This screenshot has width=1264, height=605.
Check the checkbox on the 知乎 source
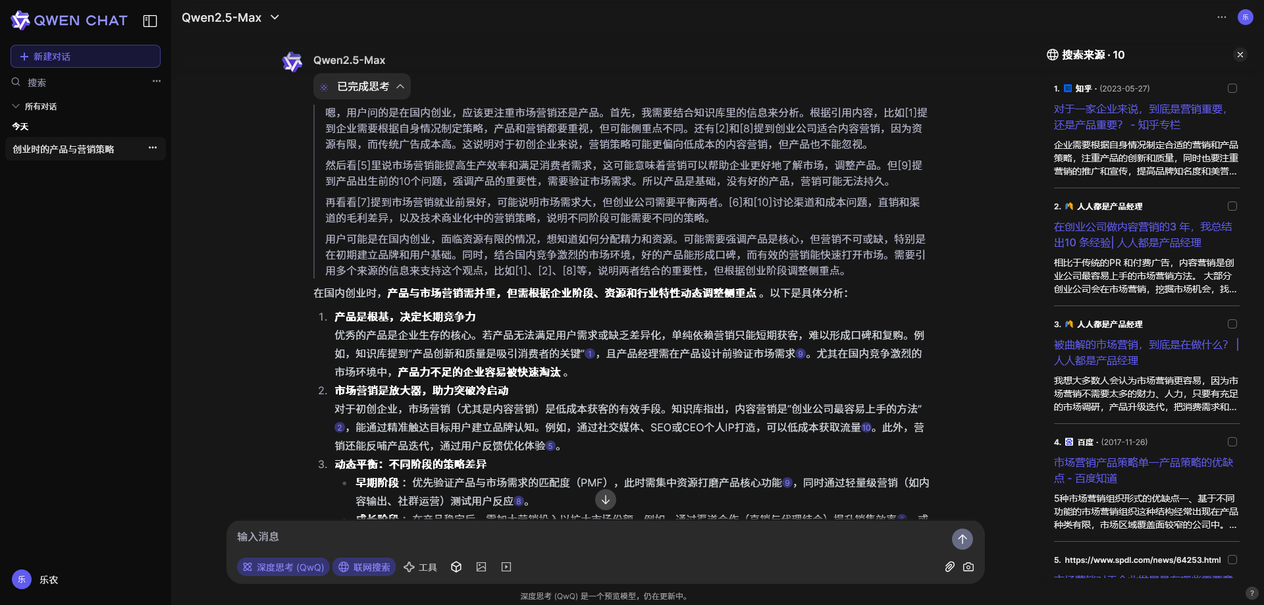point(1232,88)
